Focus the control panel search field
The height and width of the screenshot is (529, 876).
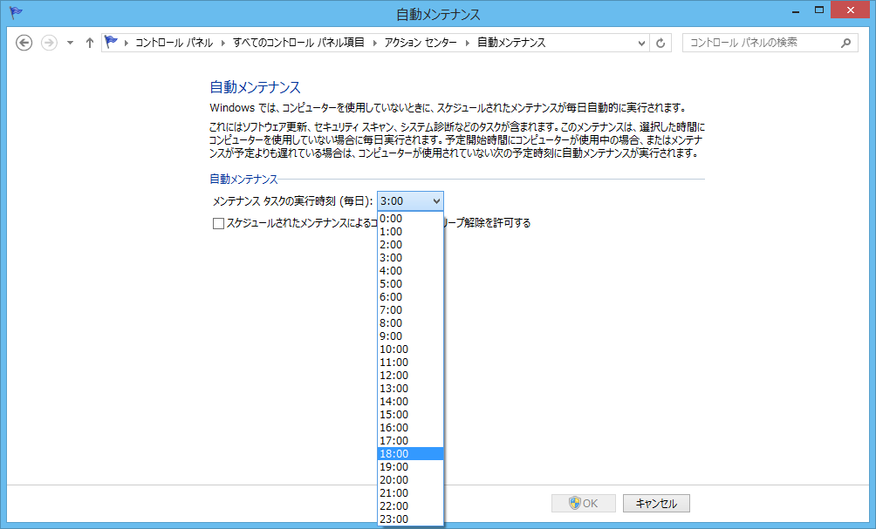763,43
